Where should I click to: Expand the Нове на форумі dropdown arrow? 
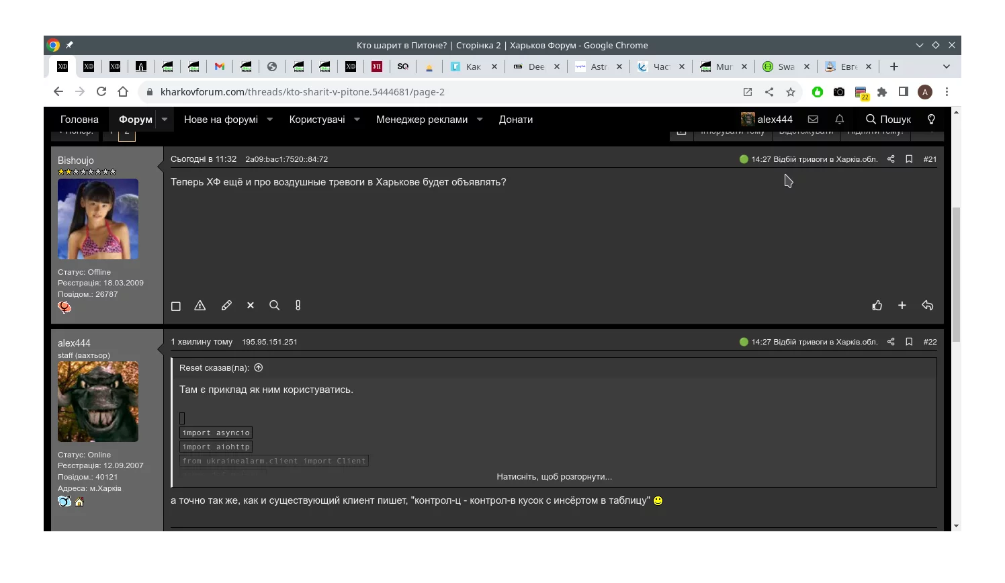(270, 120)
